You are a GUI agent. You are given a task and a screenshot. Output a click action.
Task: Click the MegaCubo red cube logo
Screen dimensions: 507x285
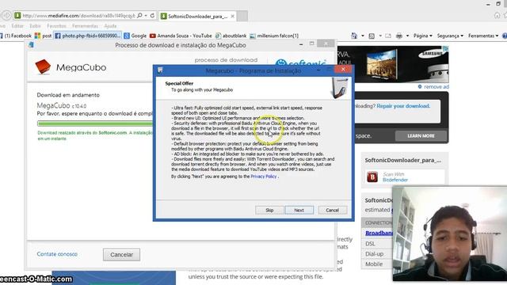[x=43, y=66]
